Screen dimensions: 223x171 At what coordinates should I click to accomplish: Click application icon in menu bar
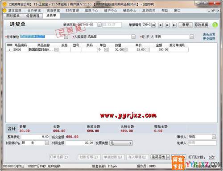4,11
